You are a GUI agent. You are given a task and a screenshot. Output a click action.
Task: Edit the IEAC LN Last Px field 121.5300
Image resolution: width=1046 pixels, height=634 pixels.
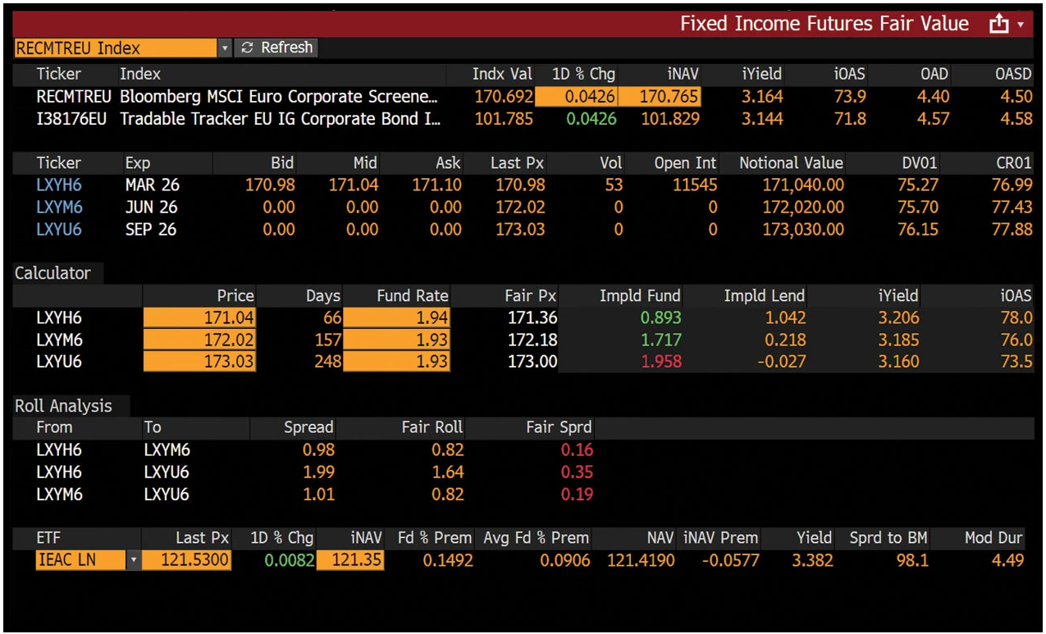(x=187, y=559)
